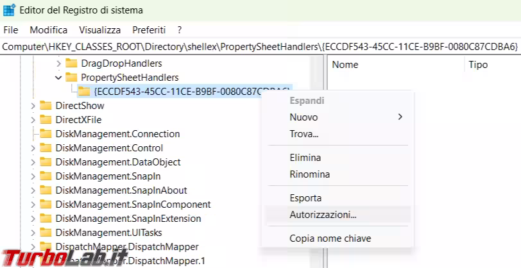Click DiskManagement.SnapInComponent folder icon
The image size is (521, 268).
(x=46, y=205)
